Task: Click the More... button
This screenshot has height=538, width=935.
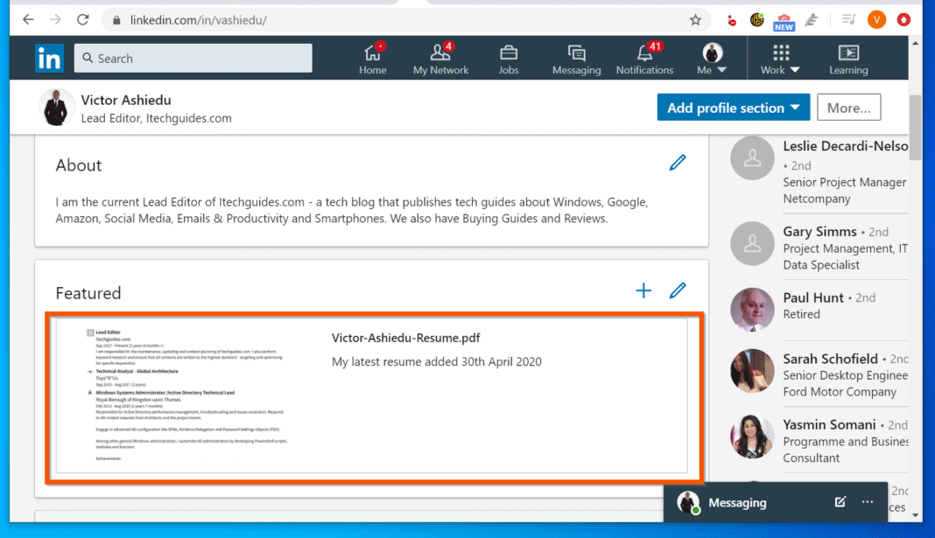Action: point(848,108)
